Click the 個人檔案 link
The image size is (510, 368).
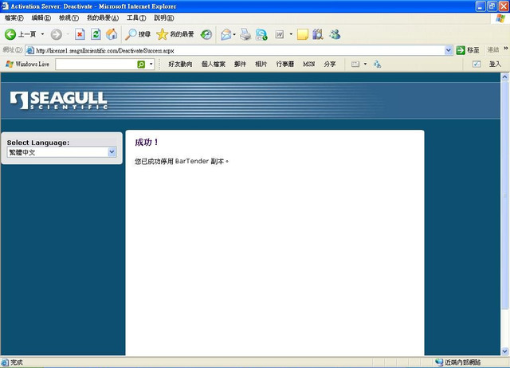click(214, 64)
